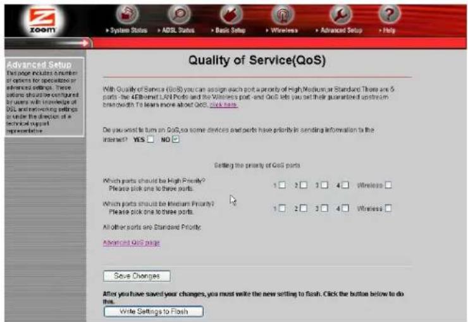This screenshot has height=322, width=468.
Task: Set port 3 as Medium Priority
Action: tap(324, 208)
